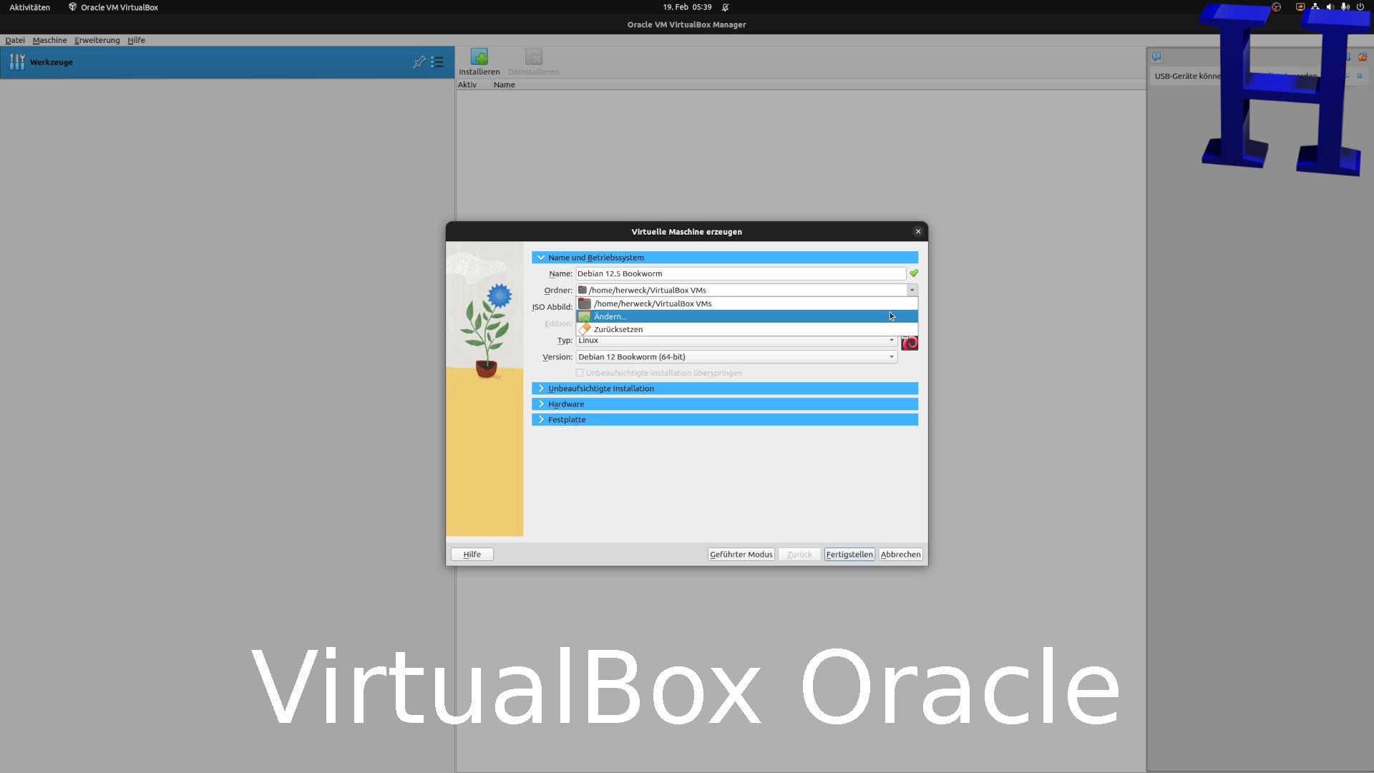Click the disabled Zurück button
Image resolution: width=1374 pixels, height=773 pixels.
tap(799, 554)
